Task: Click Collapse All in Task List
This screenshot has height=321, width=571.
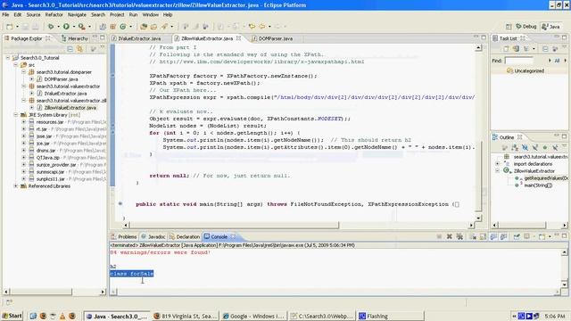Action: pyautogui.click(x=545, y=49)
